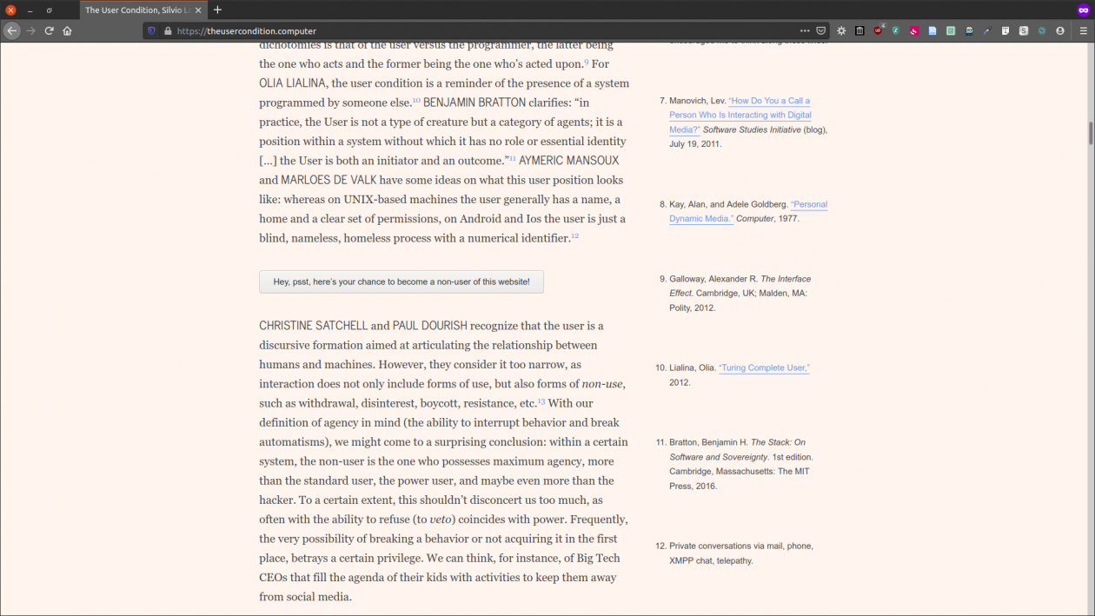Open the tracking protection shield panel
The width and height of the screenshot is (1095, 616).
(152, 30)
